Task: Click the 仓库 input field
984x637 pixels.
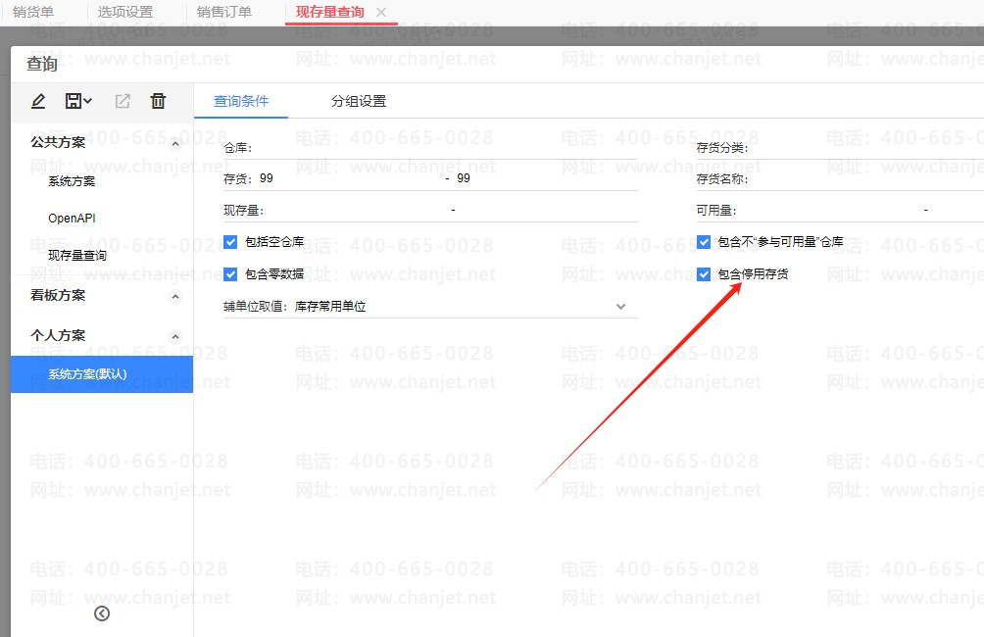Action: coord(446,148)
